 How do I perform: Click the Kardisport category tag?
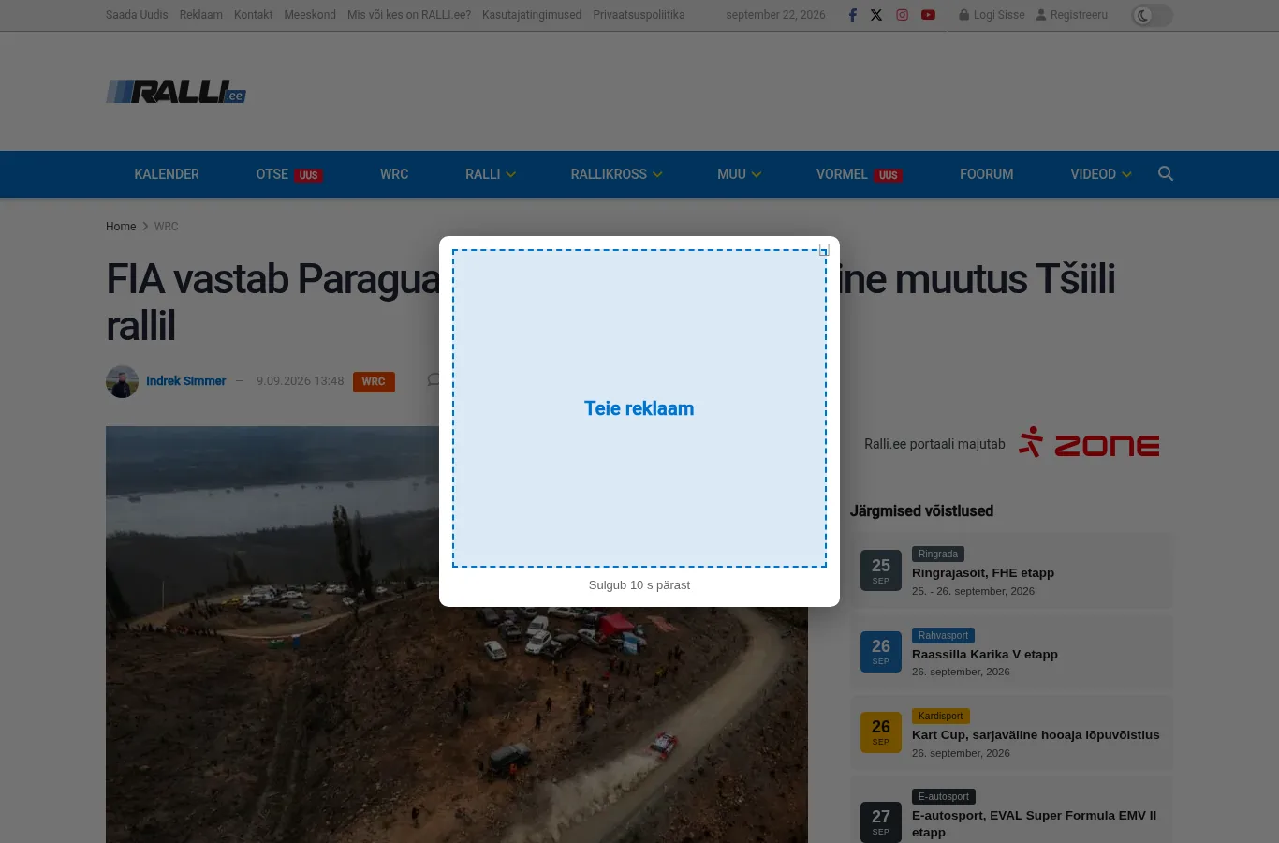click(940, 716)
